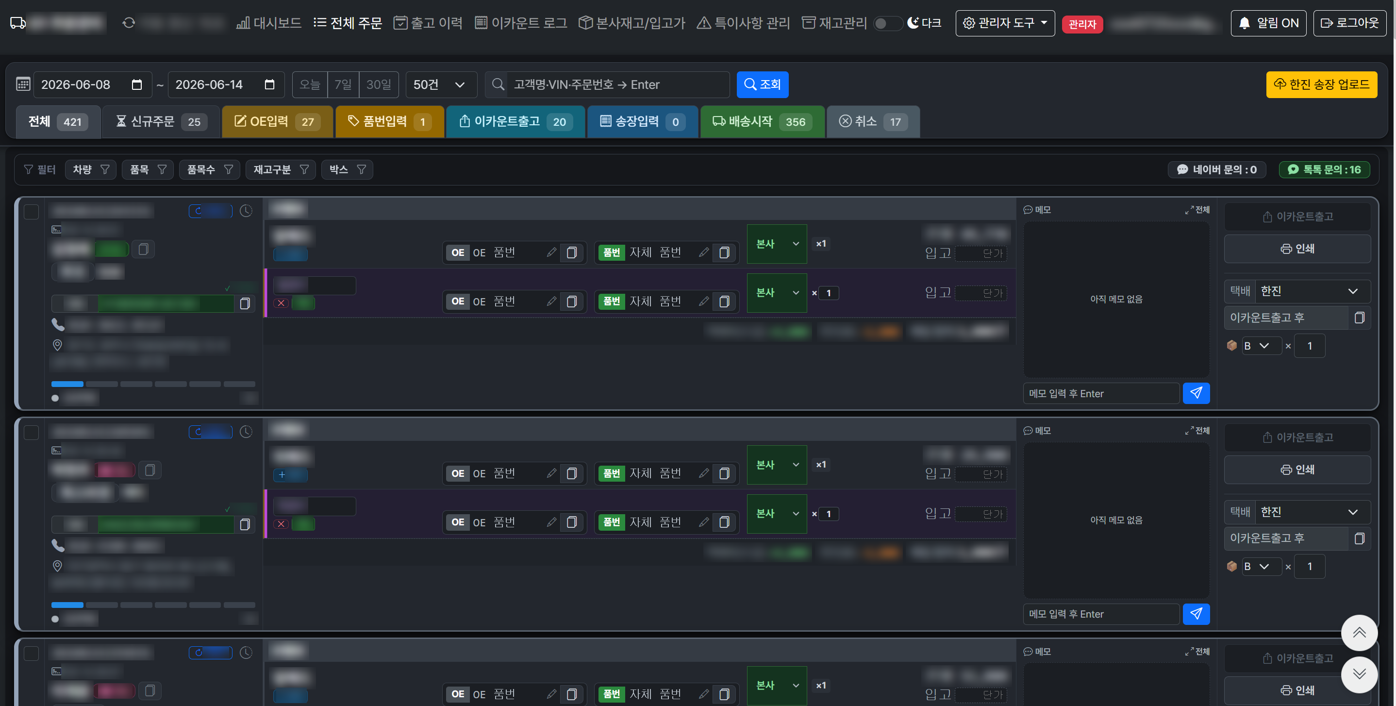This screenshot has width=1396, height=706.
Task: Switch to OE입력 tab
Action: pos(277,121)
